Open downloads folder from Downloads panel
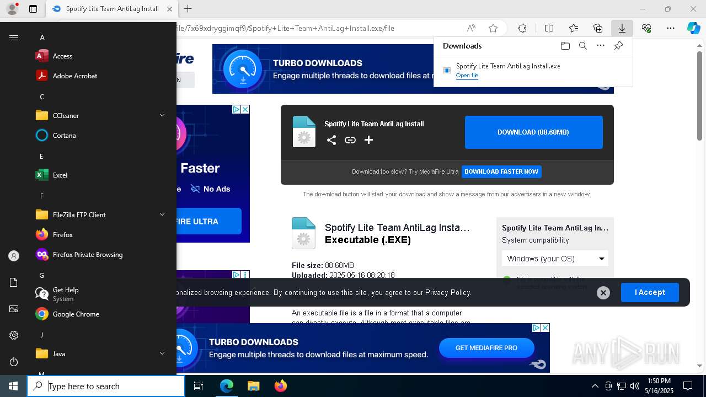This screenshot has width=706, height=397. (x=565, y=46)
